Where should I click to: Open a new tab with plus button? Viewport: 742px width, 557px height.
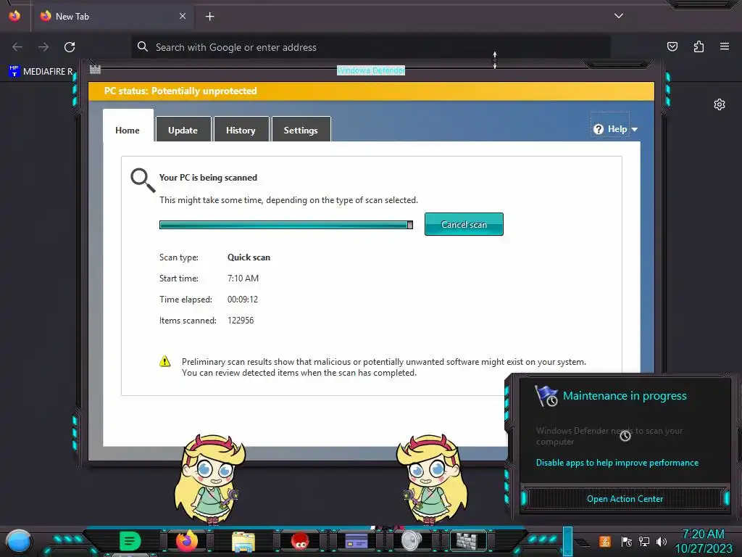click(209, 17)
